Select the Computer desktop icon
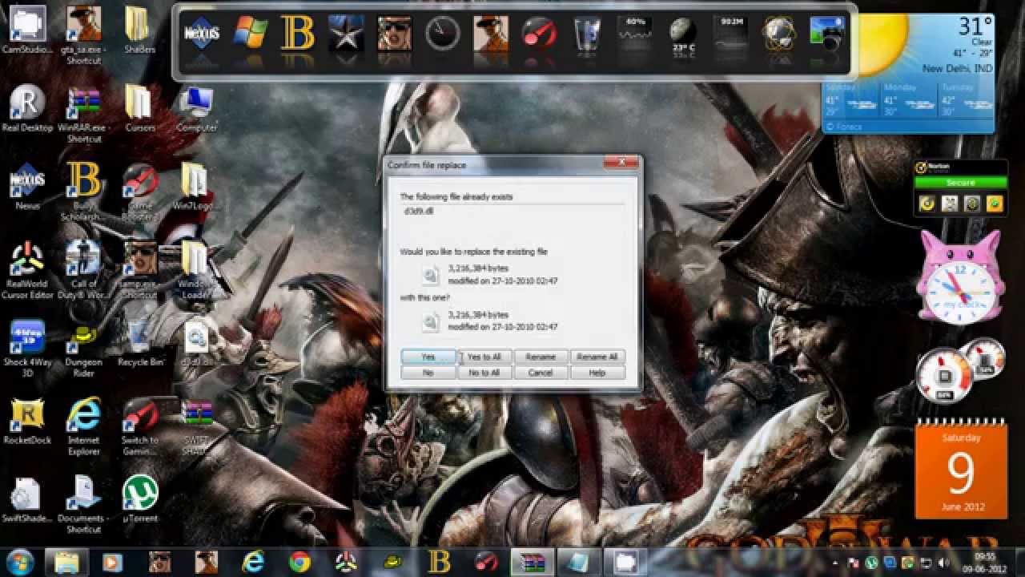Screen dimensions: 1025x577 [196, 109]
